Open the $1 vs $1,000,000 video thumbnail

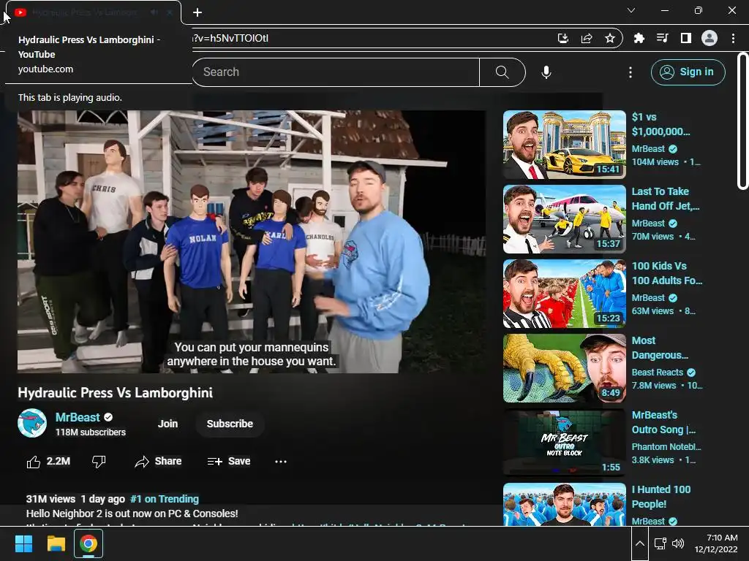point(564,145)
